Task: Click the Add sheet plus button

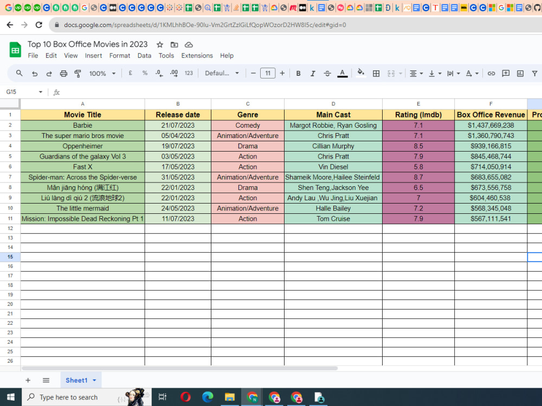Action: pyautogui.click(x=28, y=381)
